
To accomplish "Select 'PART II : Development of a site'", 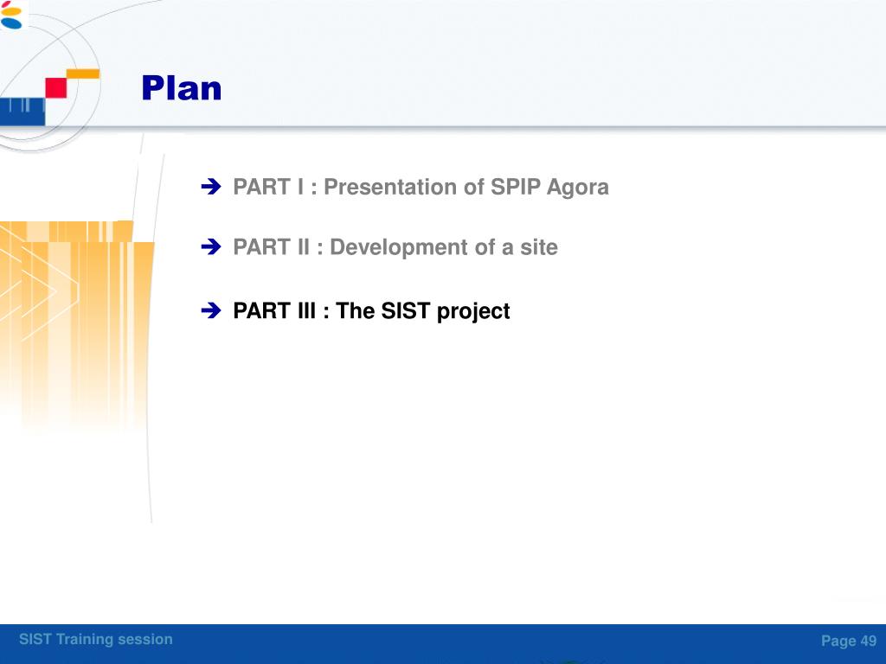I will [395, 247].
